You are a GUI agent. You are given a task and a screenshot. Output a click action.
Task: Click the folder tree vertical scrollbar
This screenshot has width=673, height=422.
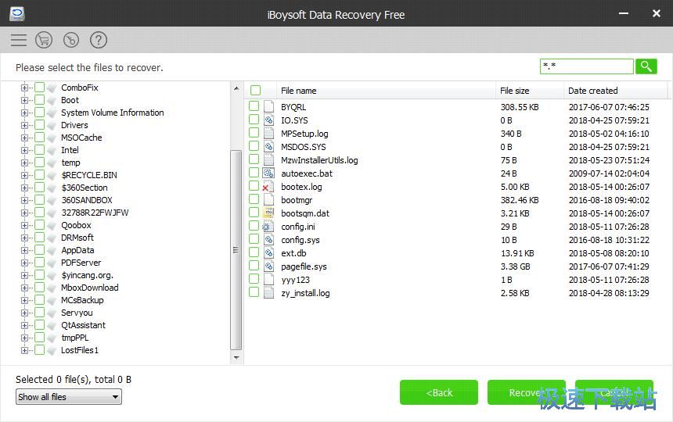pos(236,250)
